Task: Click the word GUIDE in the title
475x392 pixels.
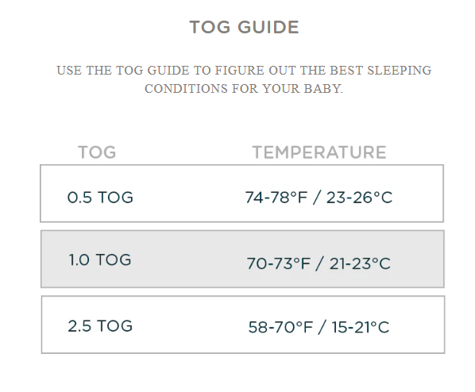Action: click(268, 27)
